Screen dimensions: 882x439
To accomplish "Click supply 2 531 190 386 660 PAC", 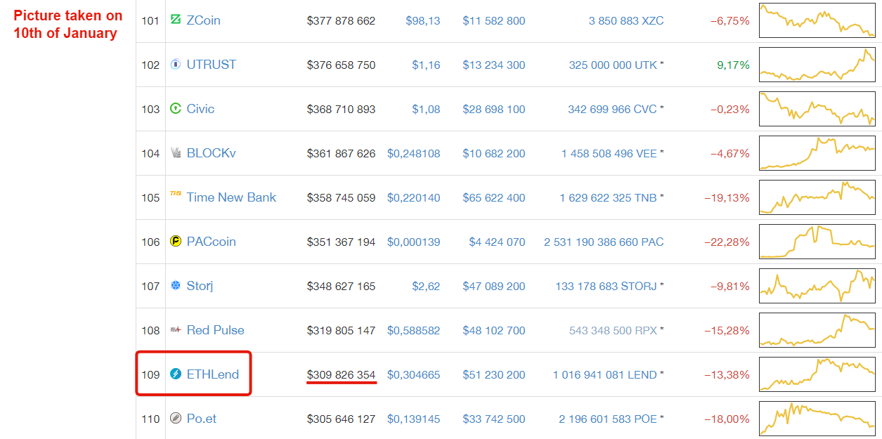I will (x=604, y=242).
